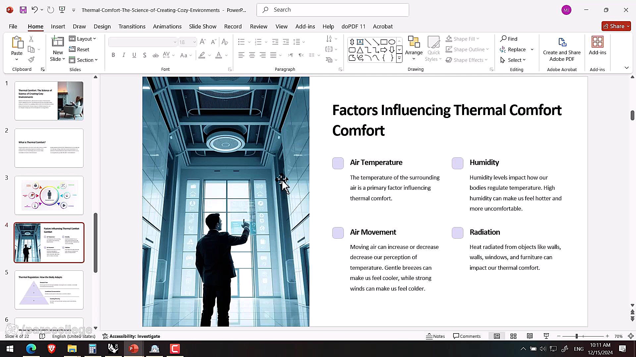Click the zoom slider handle
The image size is (636, 357).
577,336
